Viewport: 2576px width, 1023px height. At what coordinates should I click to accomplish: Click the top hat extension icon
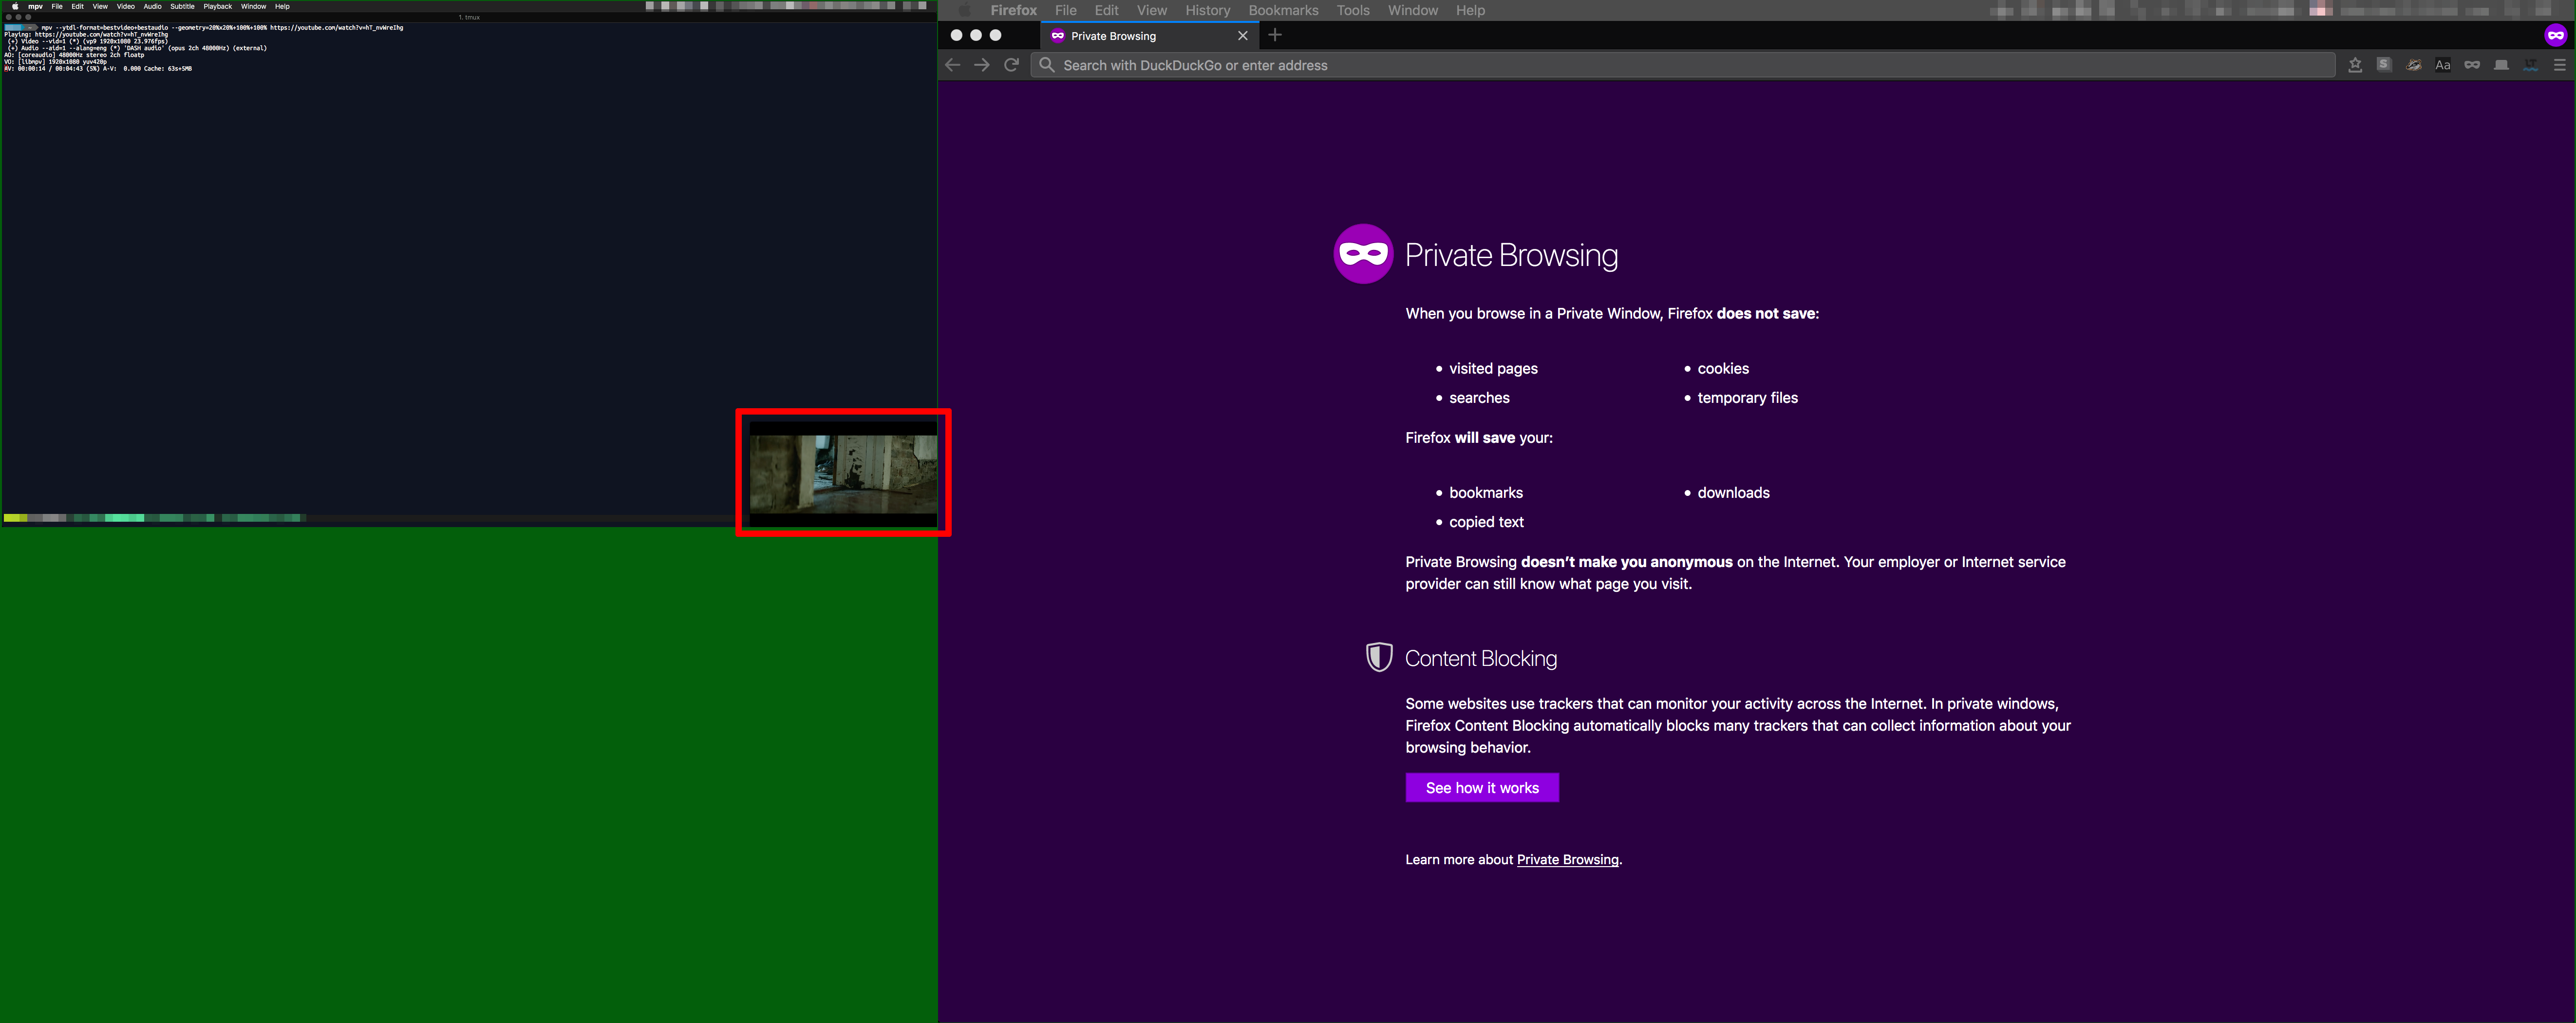(2501, 65)
